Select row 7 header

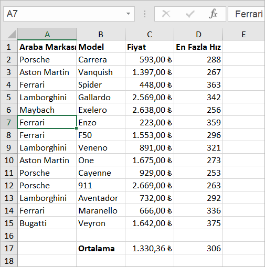[x=9, y=122]
